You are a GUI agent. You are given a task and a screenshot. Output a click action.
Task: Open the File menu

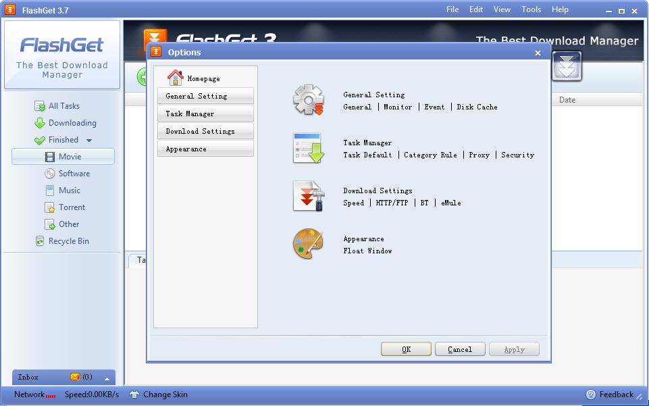point(452,9)
